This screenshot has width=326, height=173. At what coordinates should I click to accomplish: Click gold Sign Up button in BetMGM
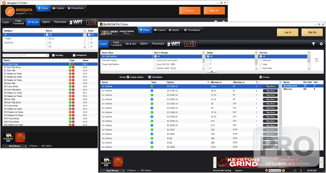(312, 33)
